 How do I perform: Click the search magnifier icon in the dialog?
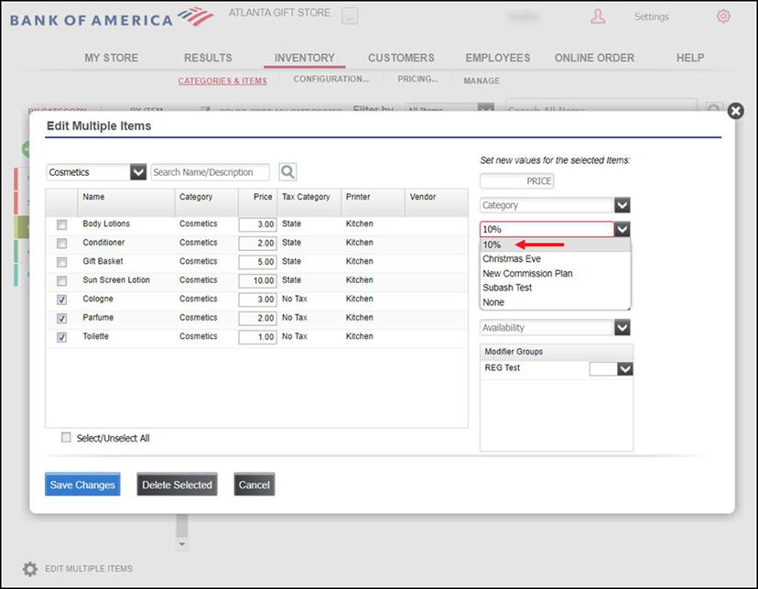pyautogui.click(x=286, y=171)
